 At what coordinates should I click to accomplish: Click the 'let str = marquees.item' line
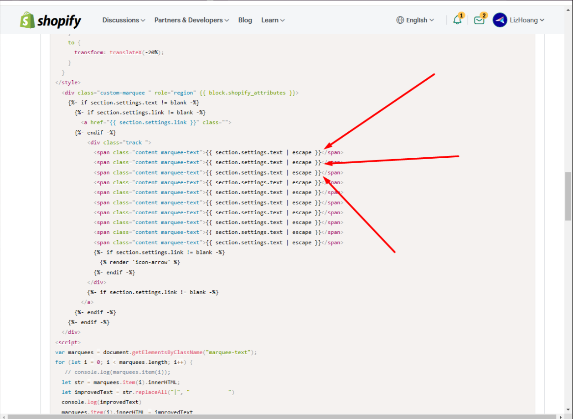pos(121,382)
